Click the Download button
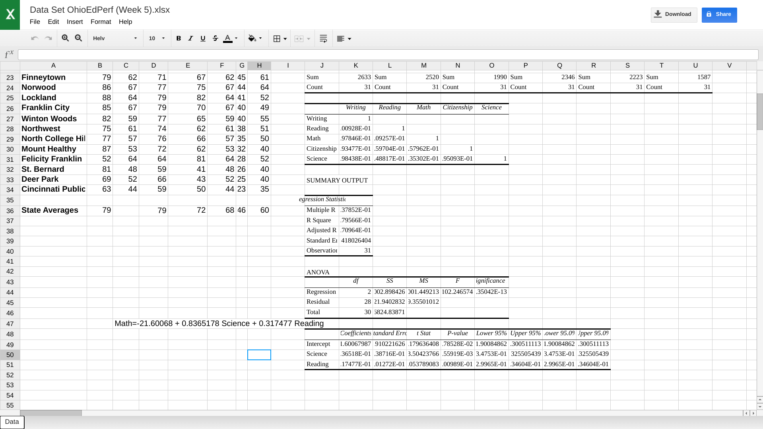The image size is (763, 429). 674,15
